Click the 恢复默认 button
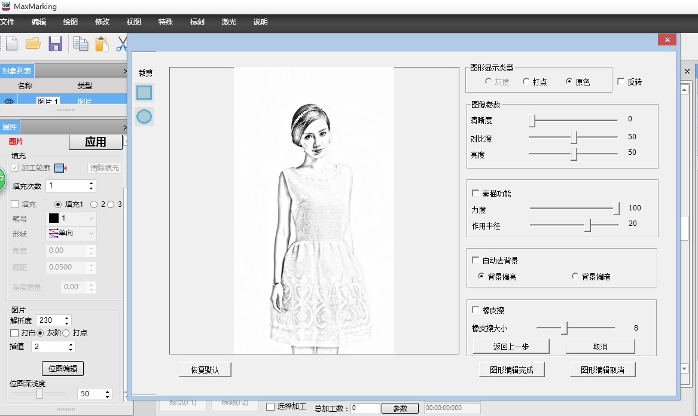This screenshot has width=698, height=416. click(205, 370)
